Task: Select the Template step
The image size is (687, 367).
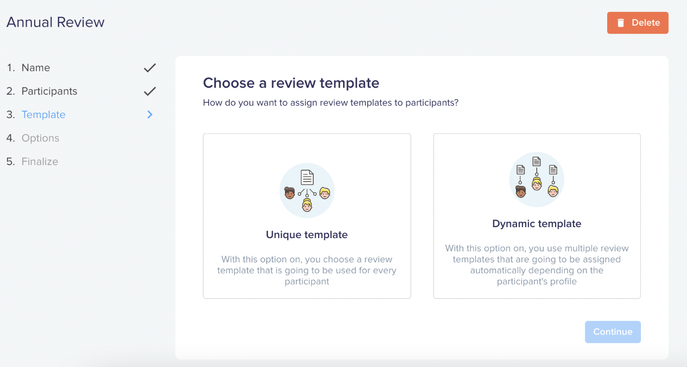Action: pos(44,115)
